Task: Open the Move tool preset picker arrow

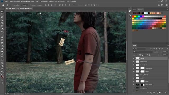Action: [x=10, y=5]
